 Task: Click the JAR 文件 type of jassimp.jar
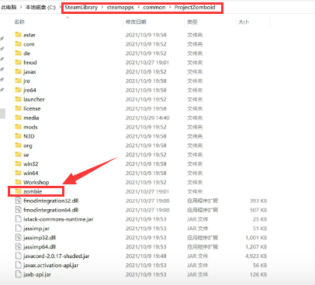coord(197,228)
